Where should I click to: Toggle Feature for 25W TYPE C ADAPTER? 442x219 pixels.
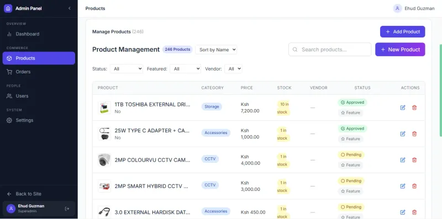[x=350, y=139]
